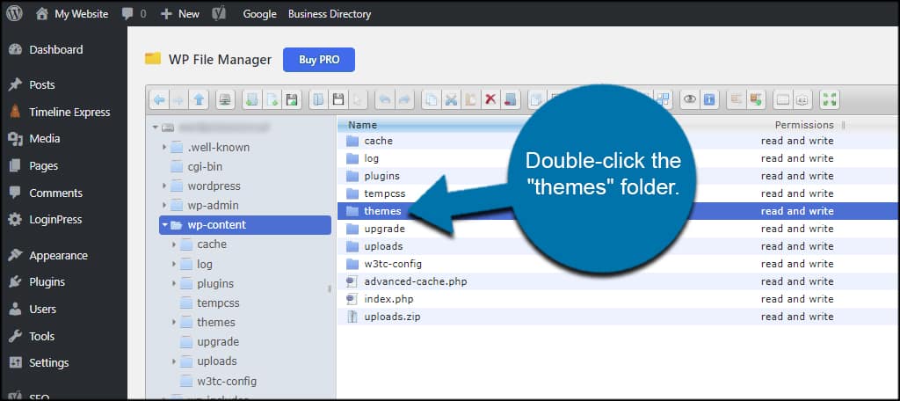Expand the log subfolder in the tree
900x401 pixels.
click(x=174, y=265)
